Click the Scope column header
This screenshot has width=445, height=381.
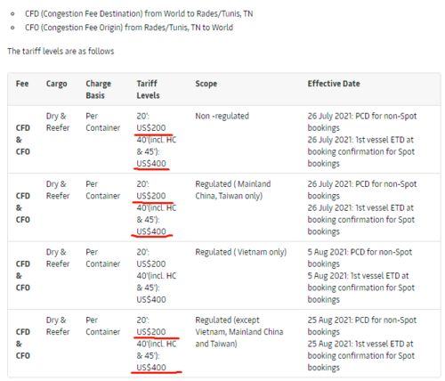[206, 85]
